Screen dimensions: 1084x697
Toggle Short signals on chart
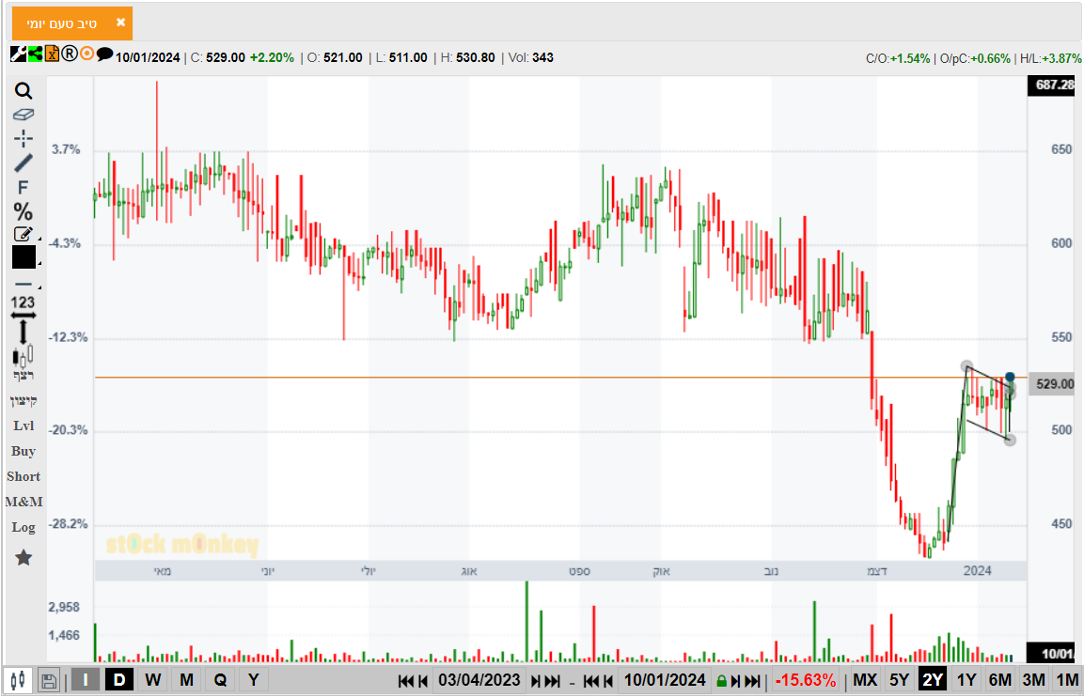(24, 476)
